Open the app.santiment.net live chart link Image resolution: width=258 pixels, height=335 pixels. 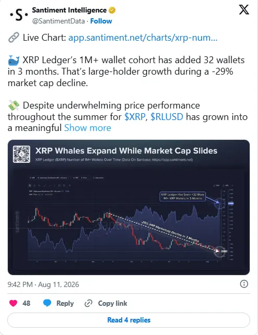(x=143, y=38)
